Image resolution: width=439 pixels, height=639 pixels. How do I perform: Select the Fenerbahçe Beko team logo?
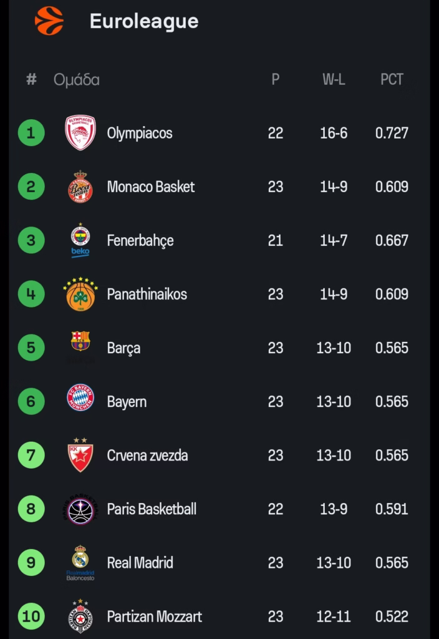80,240
